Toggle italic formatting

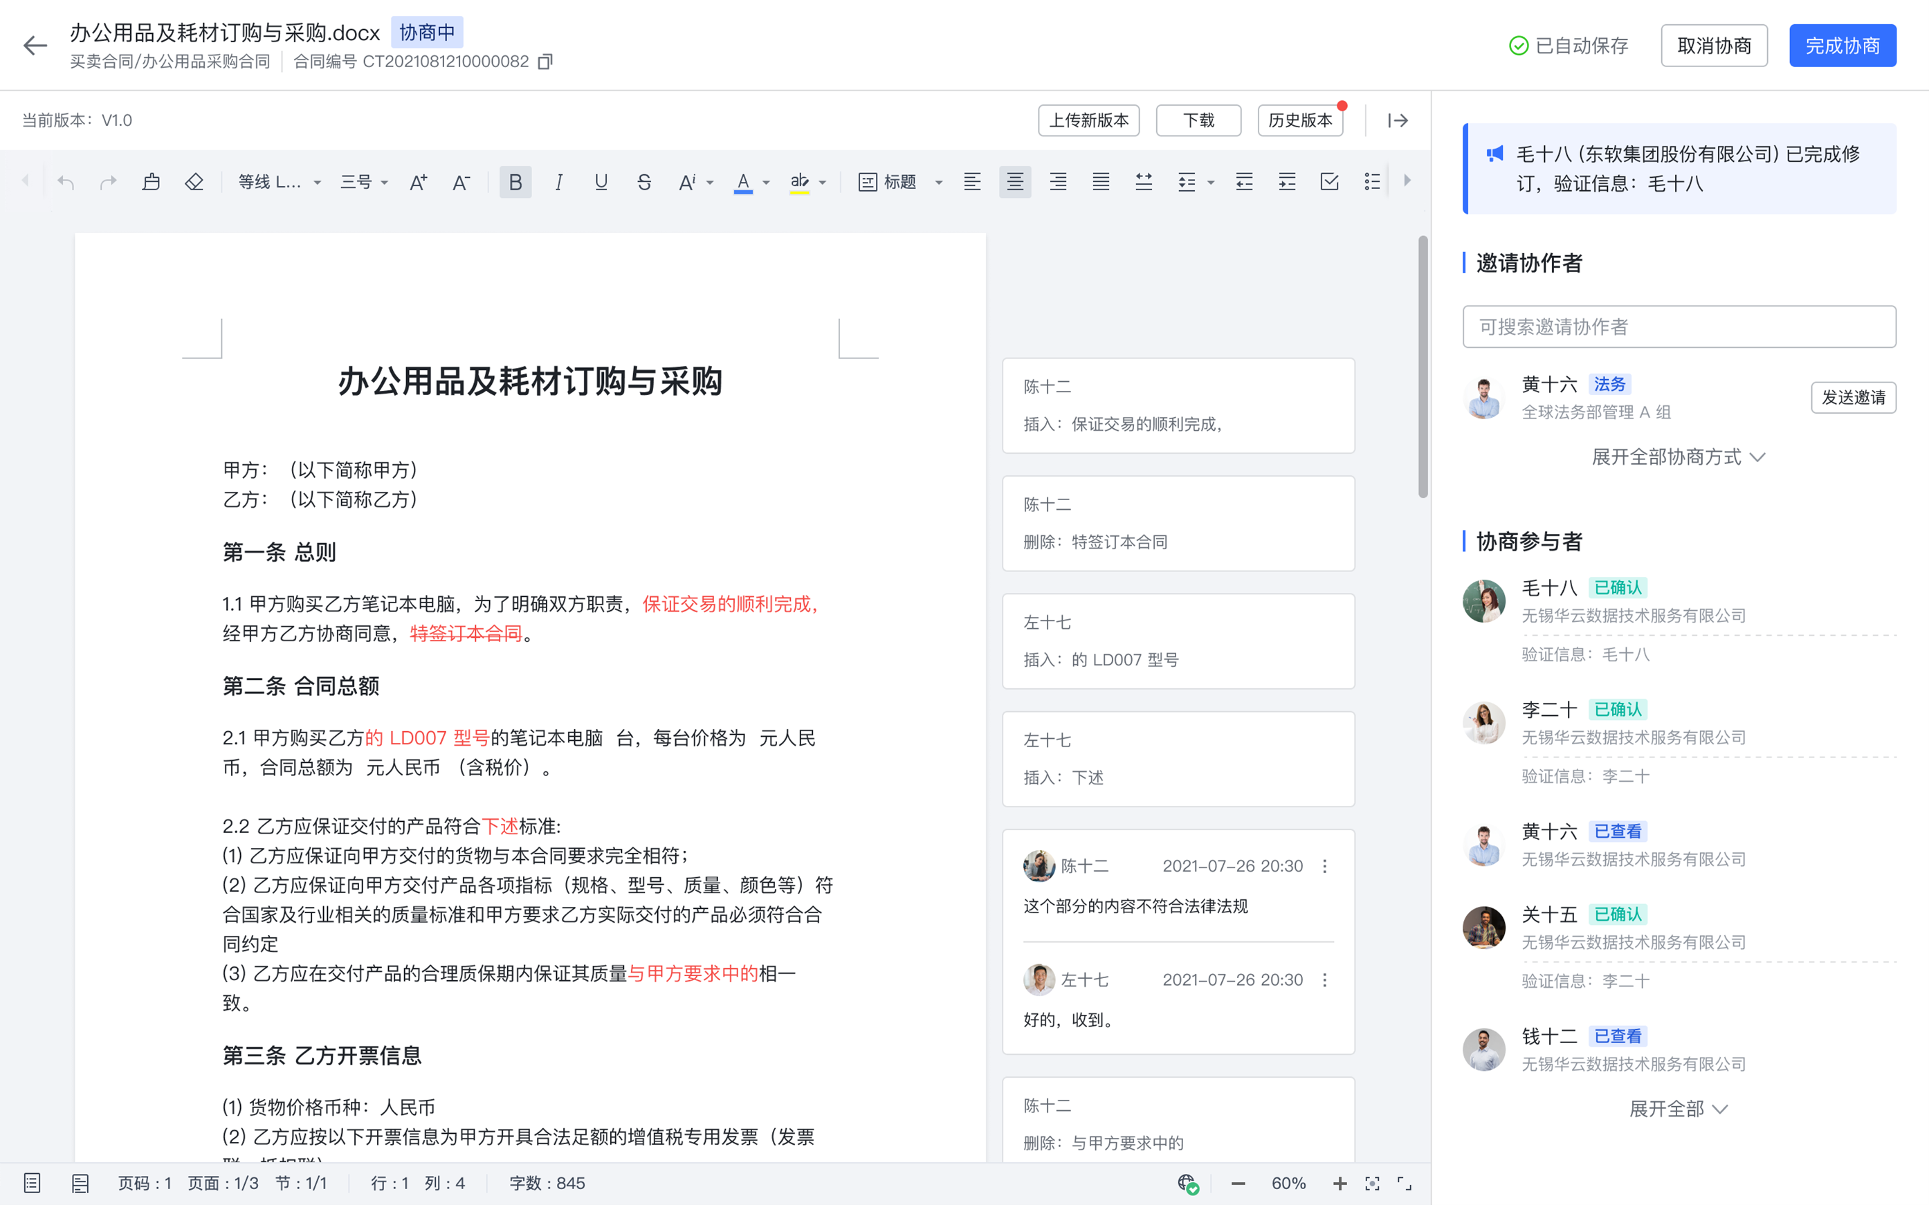(558, 183)
